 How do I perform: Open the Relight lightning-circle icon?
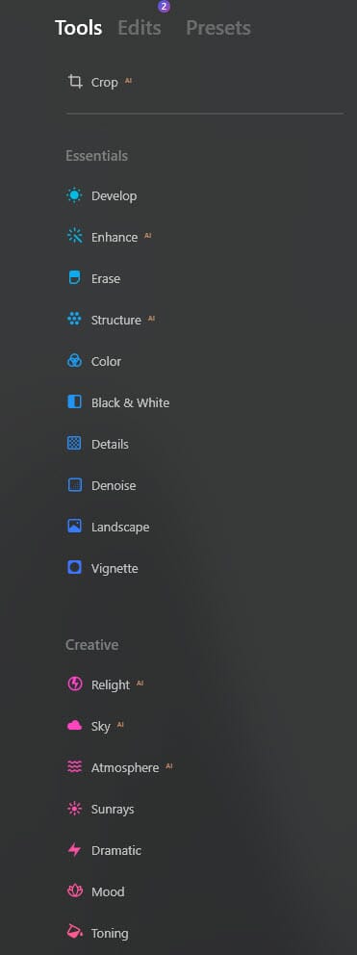point(74,684)
